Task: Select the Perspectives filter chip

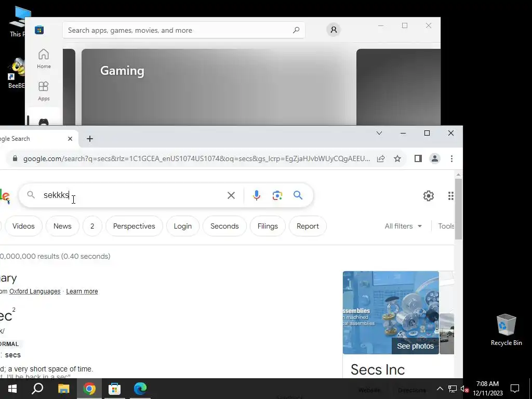Action: [x=134, y=226]
